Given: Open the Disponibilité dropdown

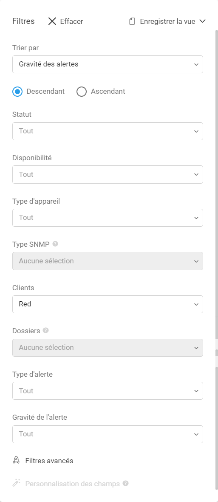Looking at the screenshot, I should coord(108,174).
